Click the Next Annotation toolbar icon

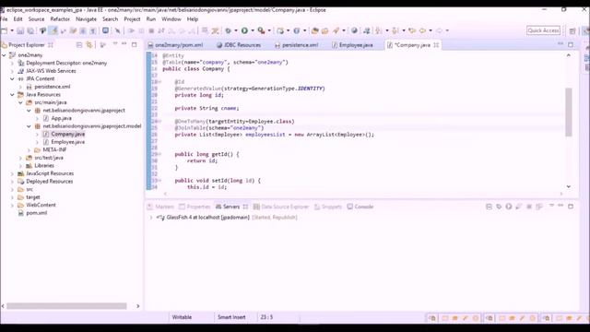click(x=379, y=30)
